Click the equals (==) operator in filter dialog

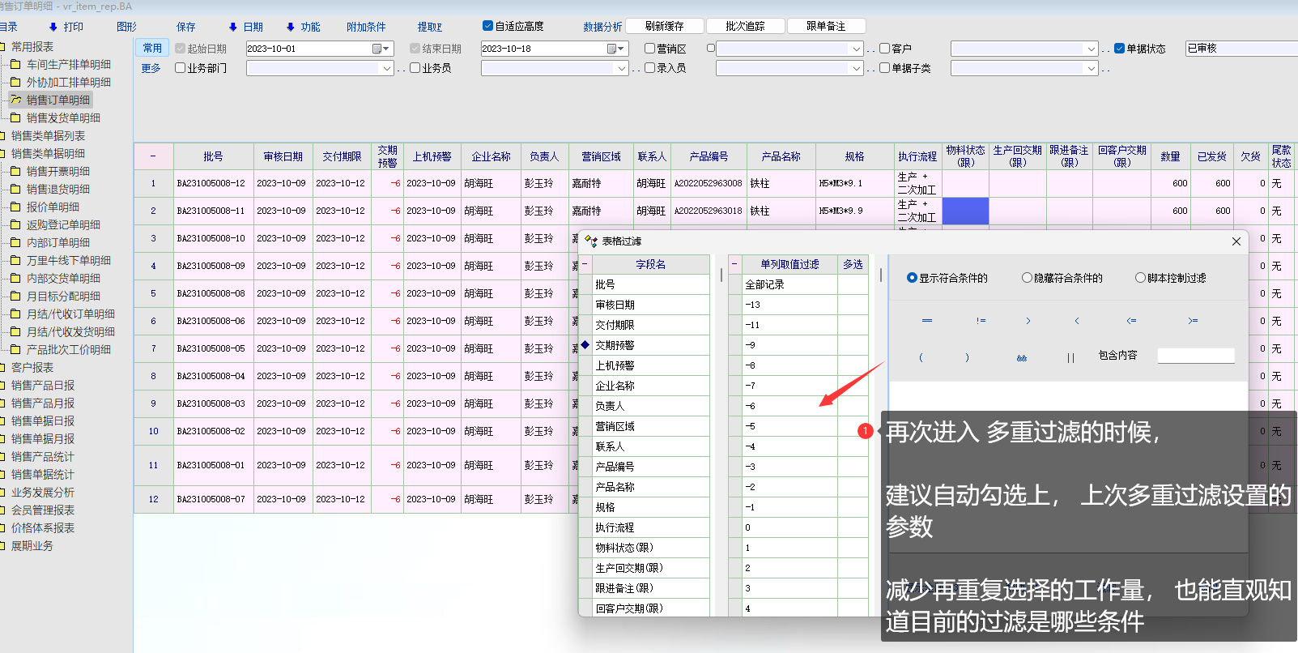point(926,321)
